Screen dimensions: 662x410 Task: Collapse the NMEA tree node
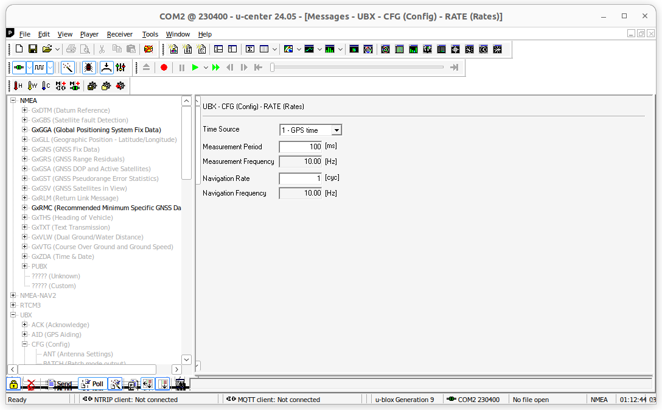[x=13, y=101]
